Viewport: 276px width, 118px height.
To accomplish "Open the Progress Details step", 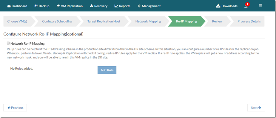I will 249,21.
